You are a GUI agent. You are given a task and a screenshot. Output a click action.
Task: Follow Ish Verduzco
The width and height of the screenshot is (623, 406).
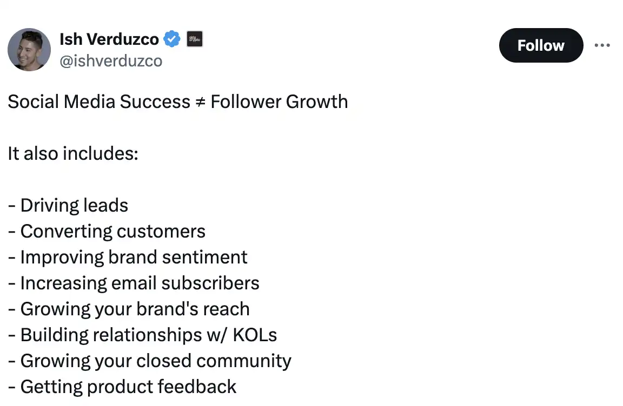[541, 45]
